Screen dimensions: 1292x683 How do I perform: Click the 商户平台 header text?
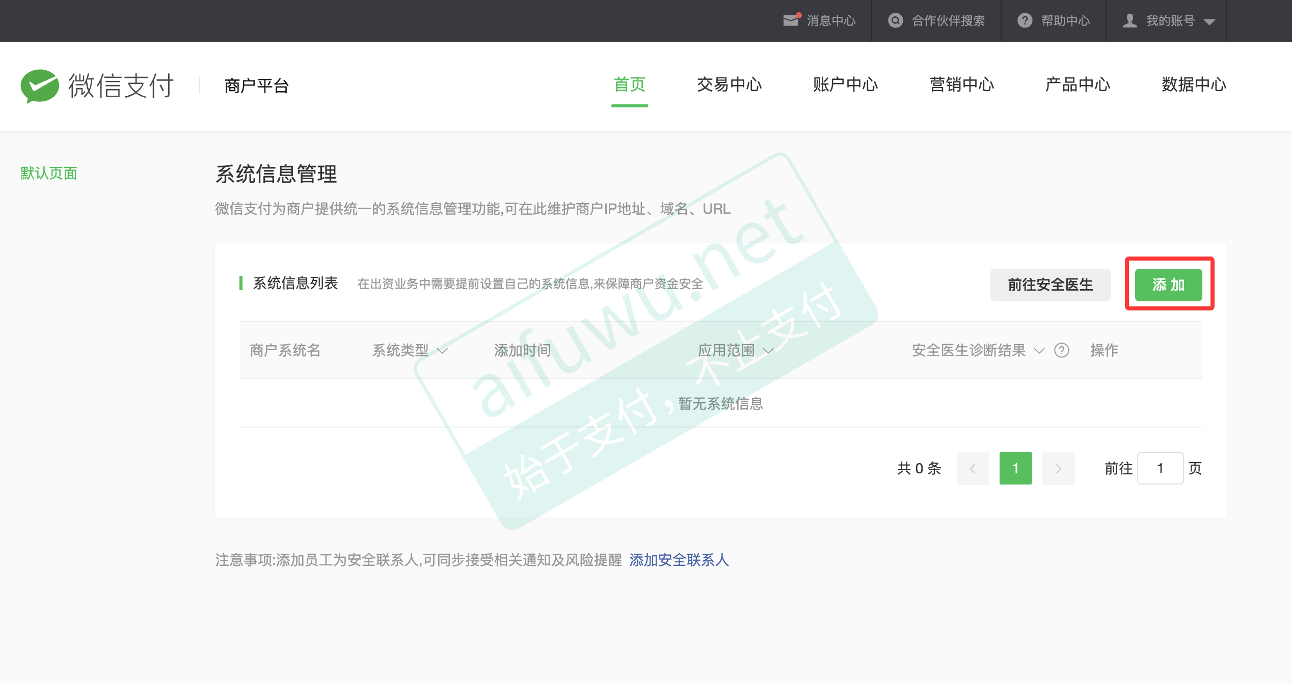257,86
